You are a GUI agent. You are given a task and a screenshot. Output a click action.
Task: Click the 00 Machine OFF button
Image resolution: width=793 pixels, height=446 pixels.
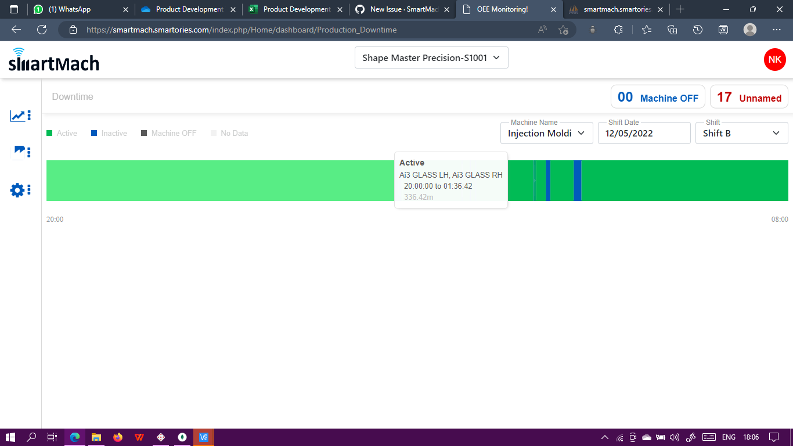[x=658, y=96]
